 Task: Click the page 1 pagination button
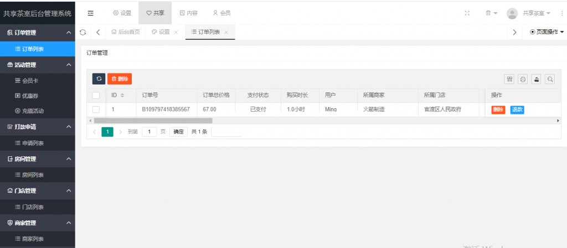point(107,131)
